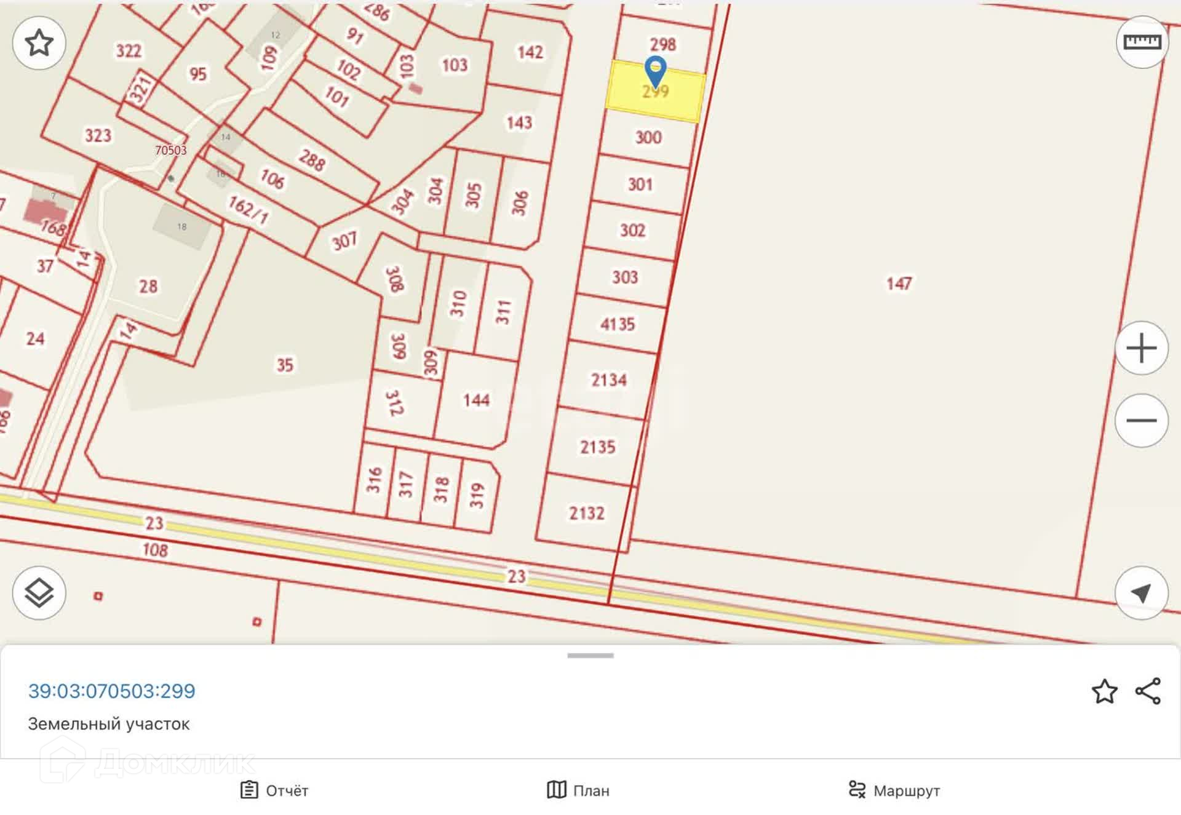Open the map layers switcher
Image resolution: width=1181 pixels, height=815 pixels.
39,593
